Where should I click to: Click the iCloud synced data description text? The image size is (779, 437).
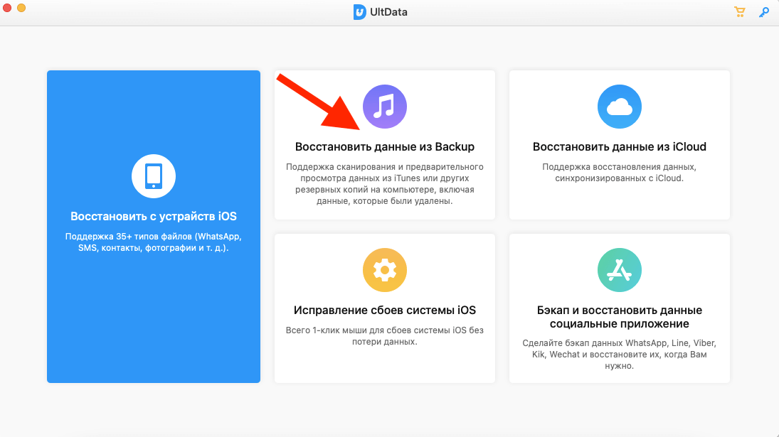click(619, 173)
